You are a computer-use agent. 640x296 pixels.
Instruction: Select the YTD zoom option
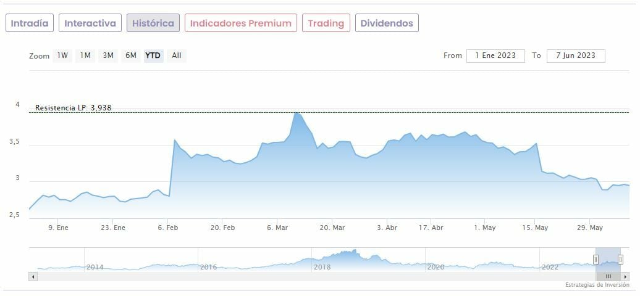[153, 55]
